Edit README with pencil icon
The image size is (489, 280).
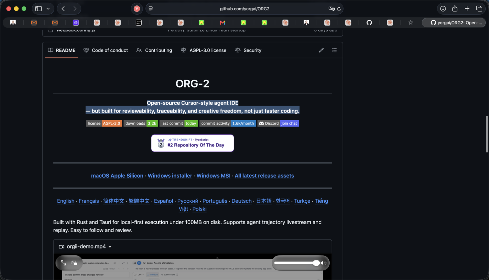point(321,50)
